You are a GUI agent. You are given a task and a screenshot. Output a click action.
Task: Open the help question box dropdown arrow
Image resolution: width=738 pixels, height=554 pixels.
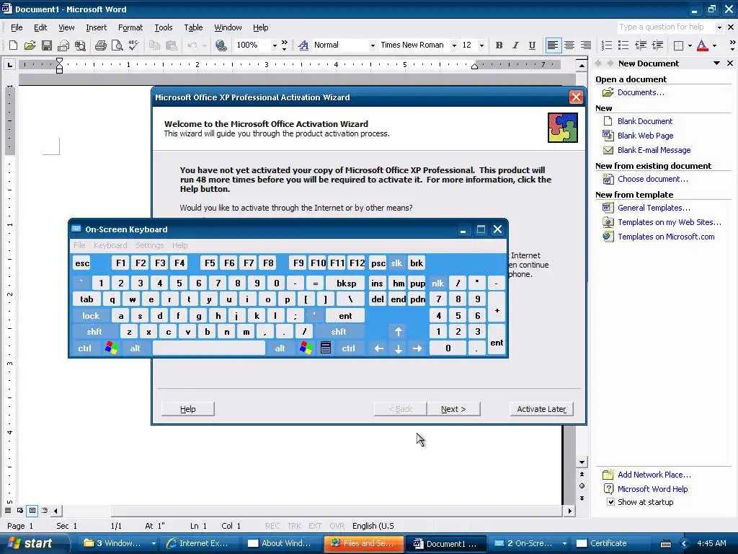(x=719, y=27)
